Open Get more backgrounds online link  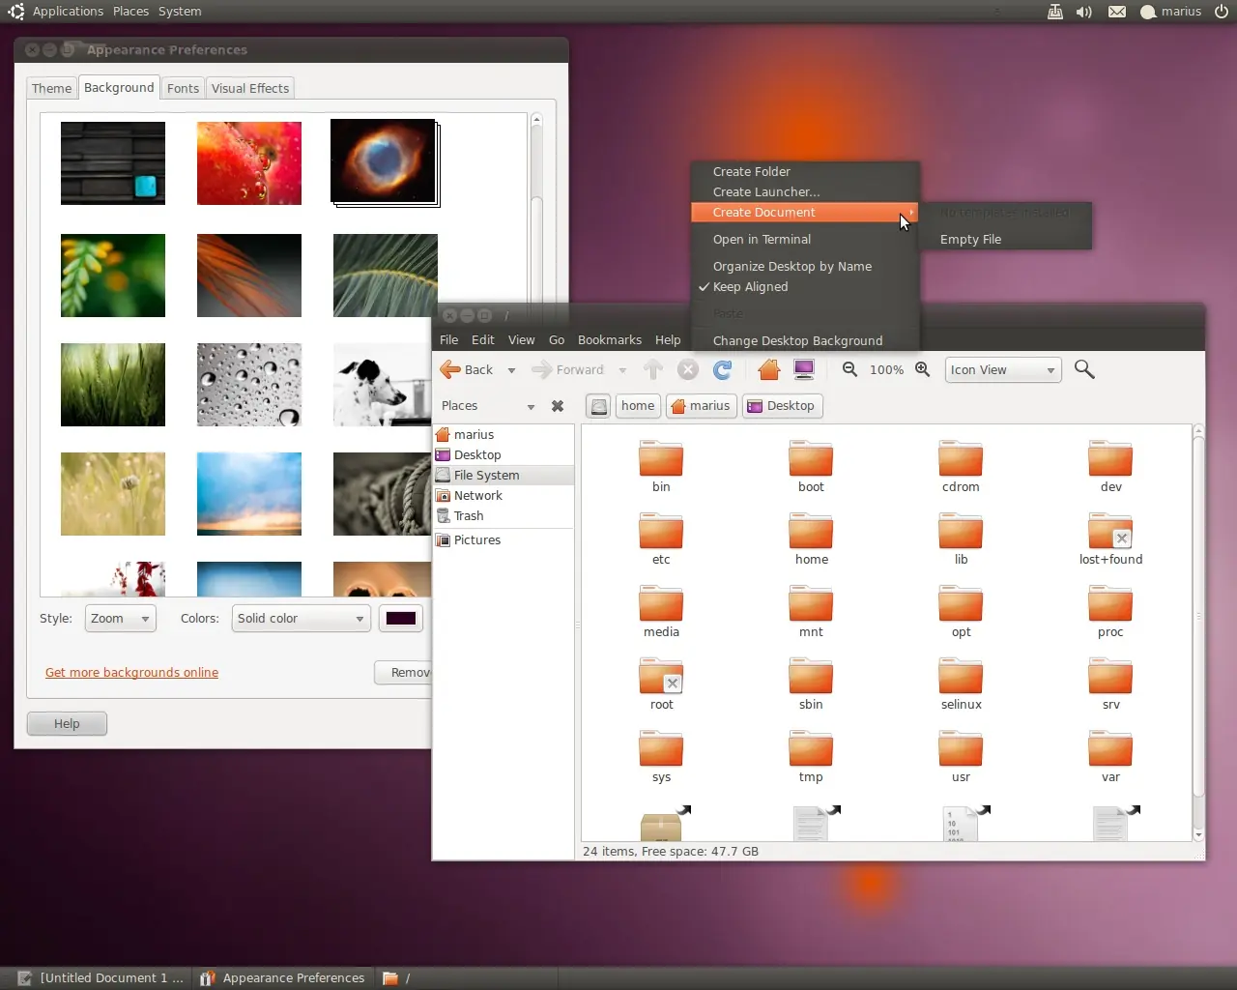click(x=131, y=673)
